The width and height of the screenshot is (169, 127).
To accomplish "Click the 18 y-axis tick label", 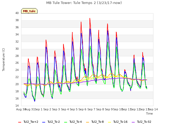I will click(17, 91).
